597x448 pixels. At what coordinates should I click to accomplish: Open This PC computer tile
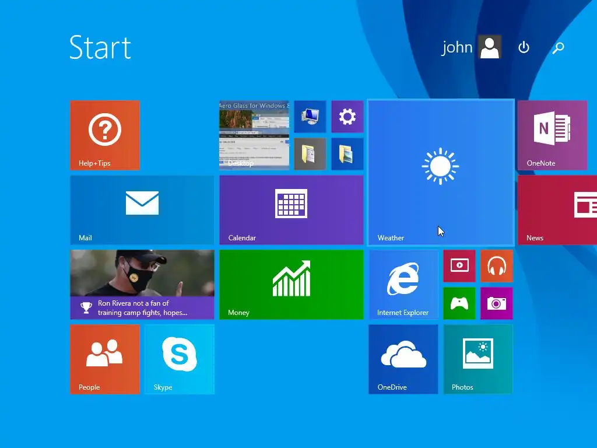tap(310, 117)
